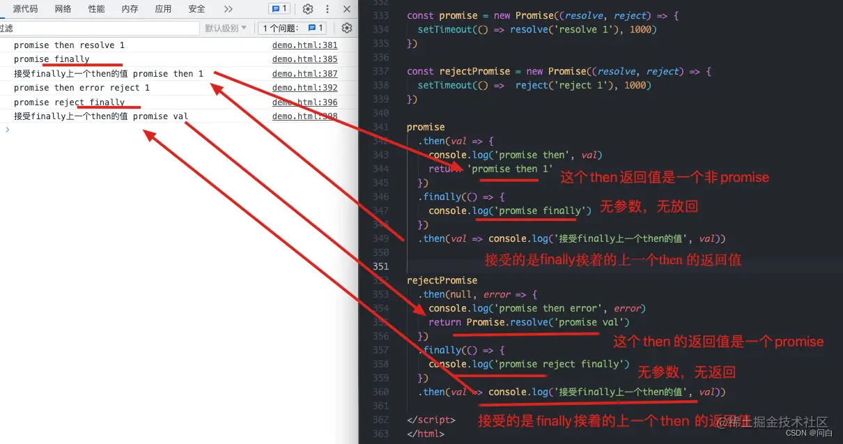This screenshot has height=444, width=843.
Task: Click the 'rejectPromise' identifier on line 352
Action: coord(442,280)
